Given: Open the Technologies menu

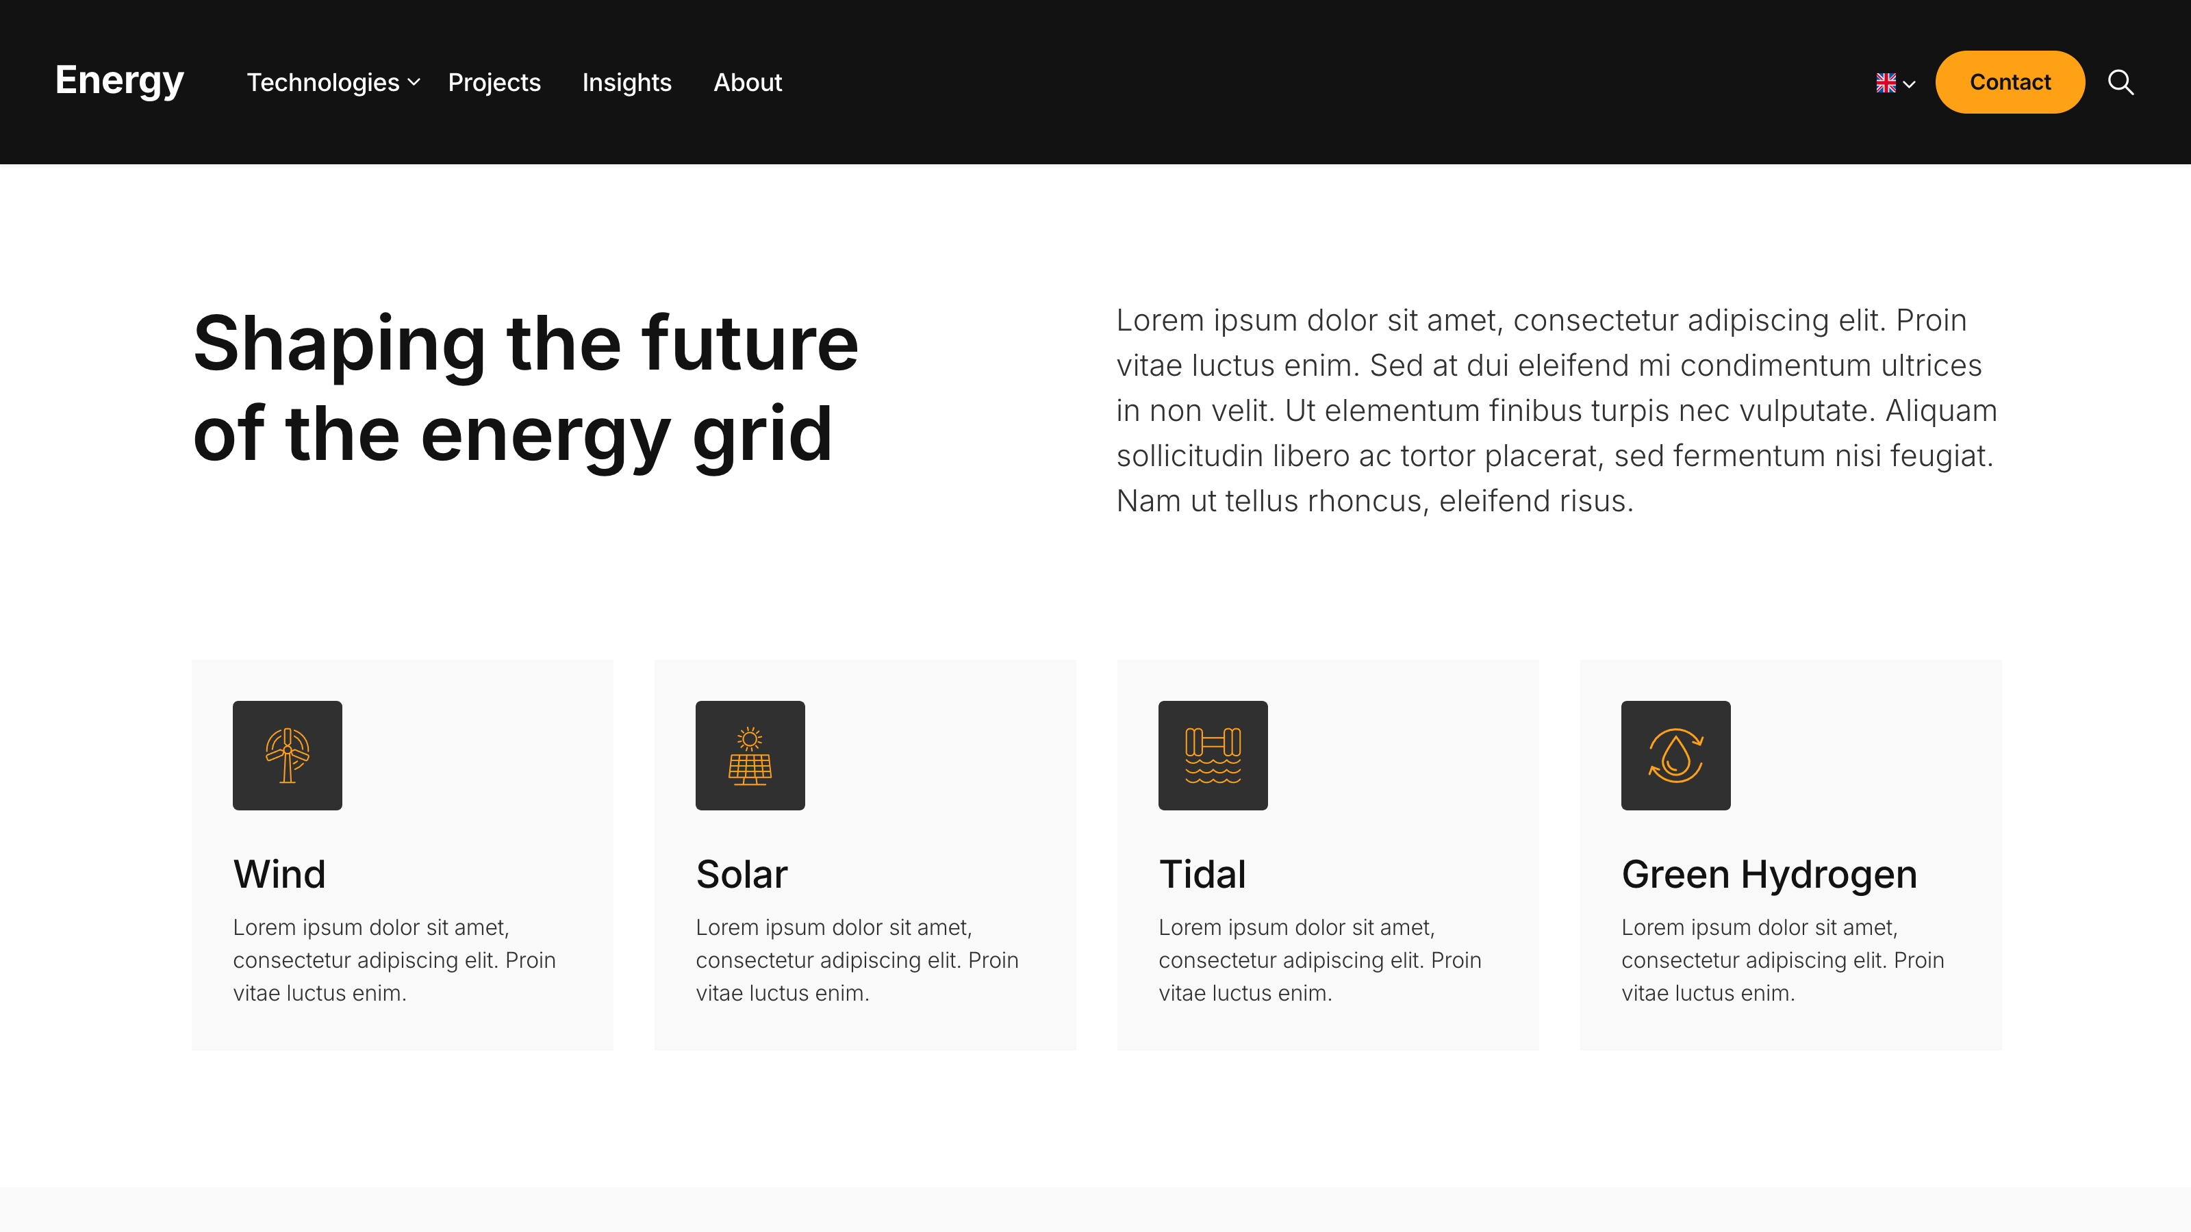Looking at the screenshot, I should (323, 82).
